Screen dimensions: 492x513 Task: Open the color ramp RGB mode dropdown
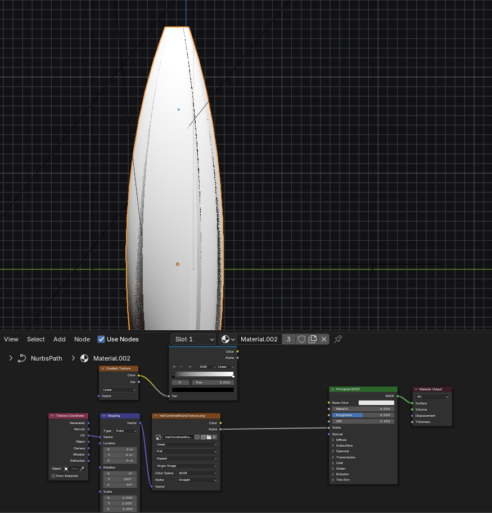(x=207, y=367)
